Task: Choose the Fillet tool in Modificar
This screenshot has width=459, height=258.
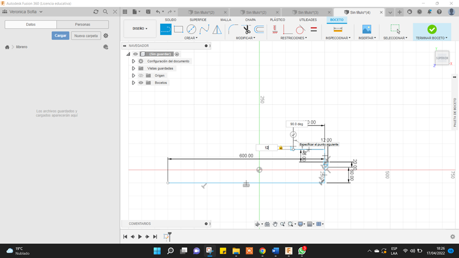Action: [x=234, y=30]
